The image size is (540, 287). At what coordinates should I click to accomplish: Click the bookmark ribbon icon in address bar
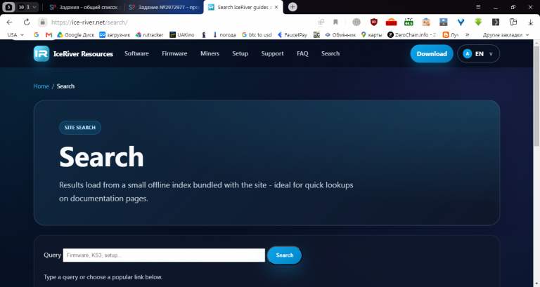[x=335, y=22]
